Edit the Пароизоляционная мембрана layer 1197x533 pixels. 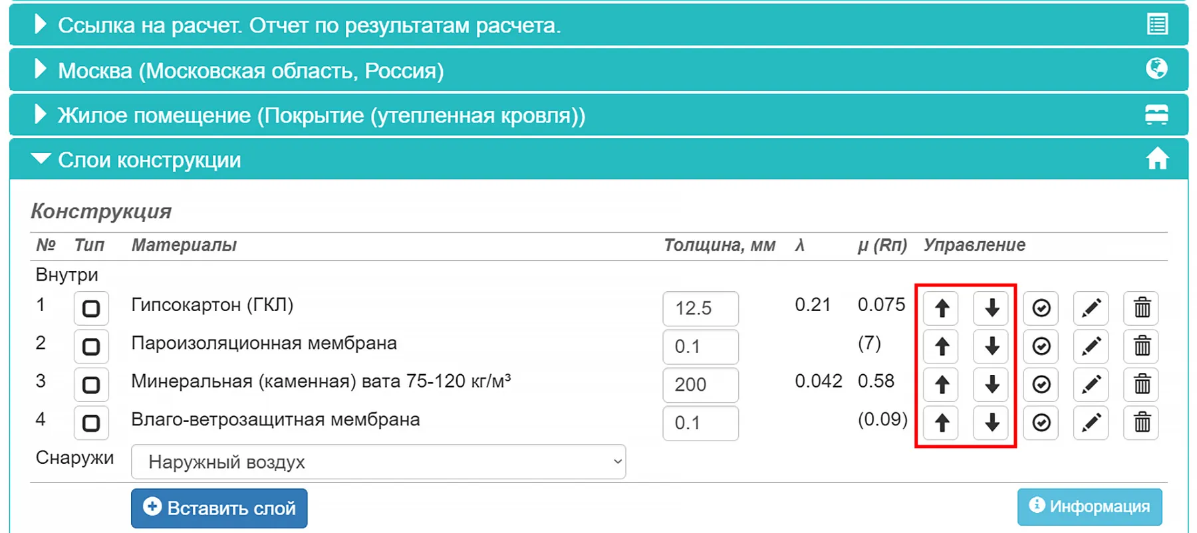tap(1091, 346)
